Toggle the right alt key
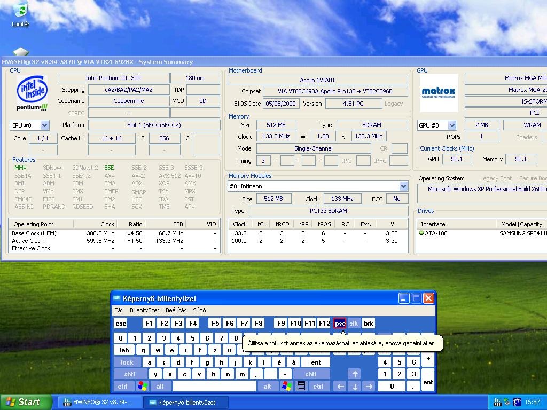Viewport: 547px width, 410px height. [x=268, y=387]
